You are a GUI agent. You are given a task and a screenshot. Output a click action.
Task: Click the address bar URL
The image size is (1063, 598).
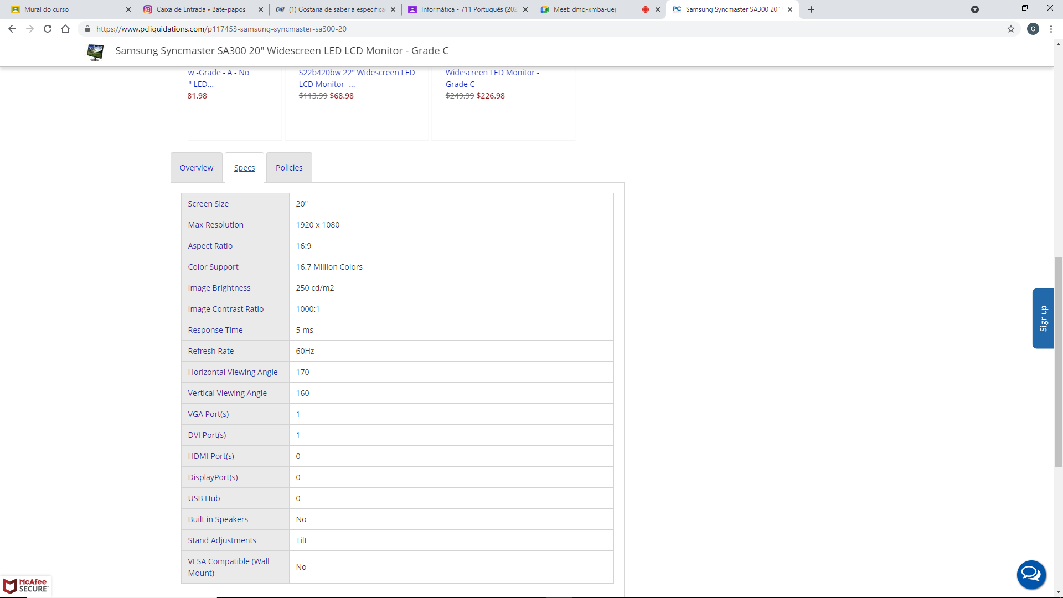(x=221, y=29)
